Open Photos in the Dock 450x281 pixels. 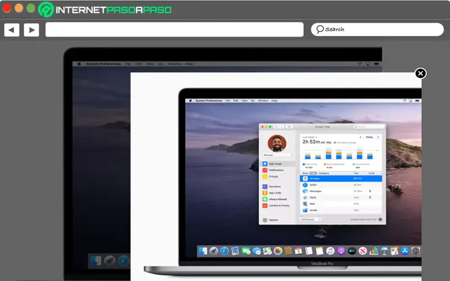coord(278,251)
